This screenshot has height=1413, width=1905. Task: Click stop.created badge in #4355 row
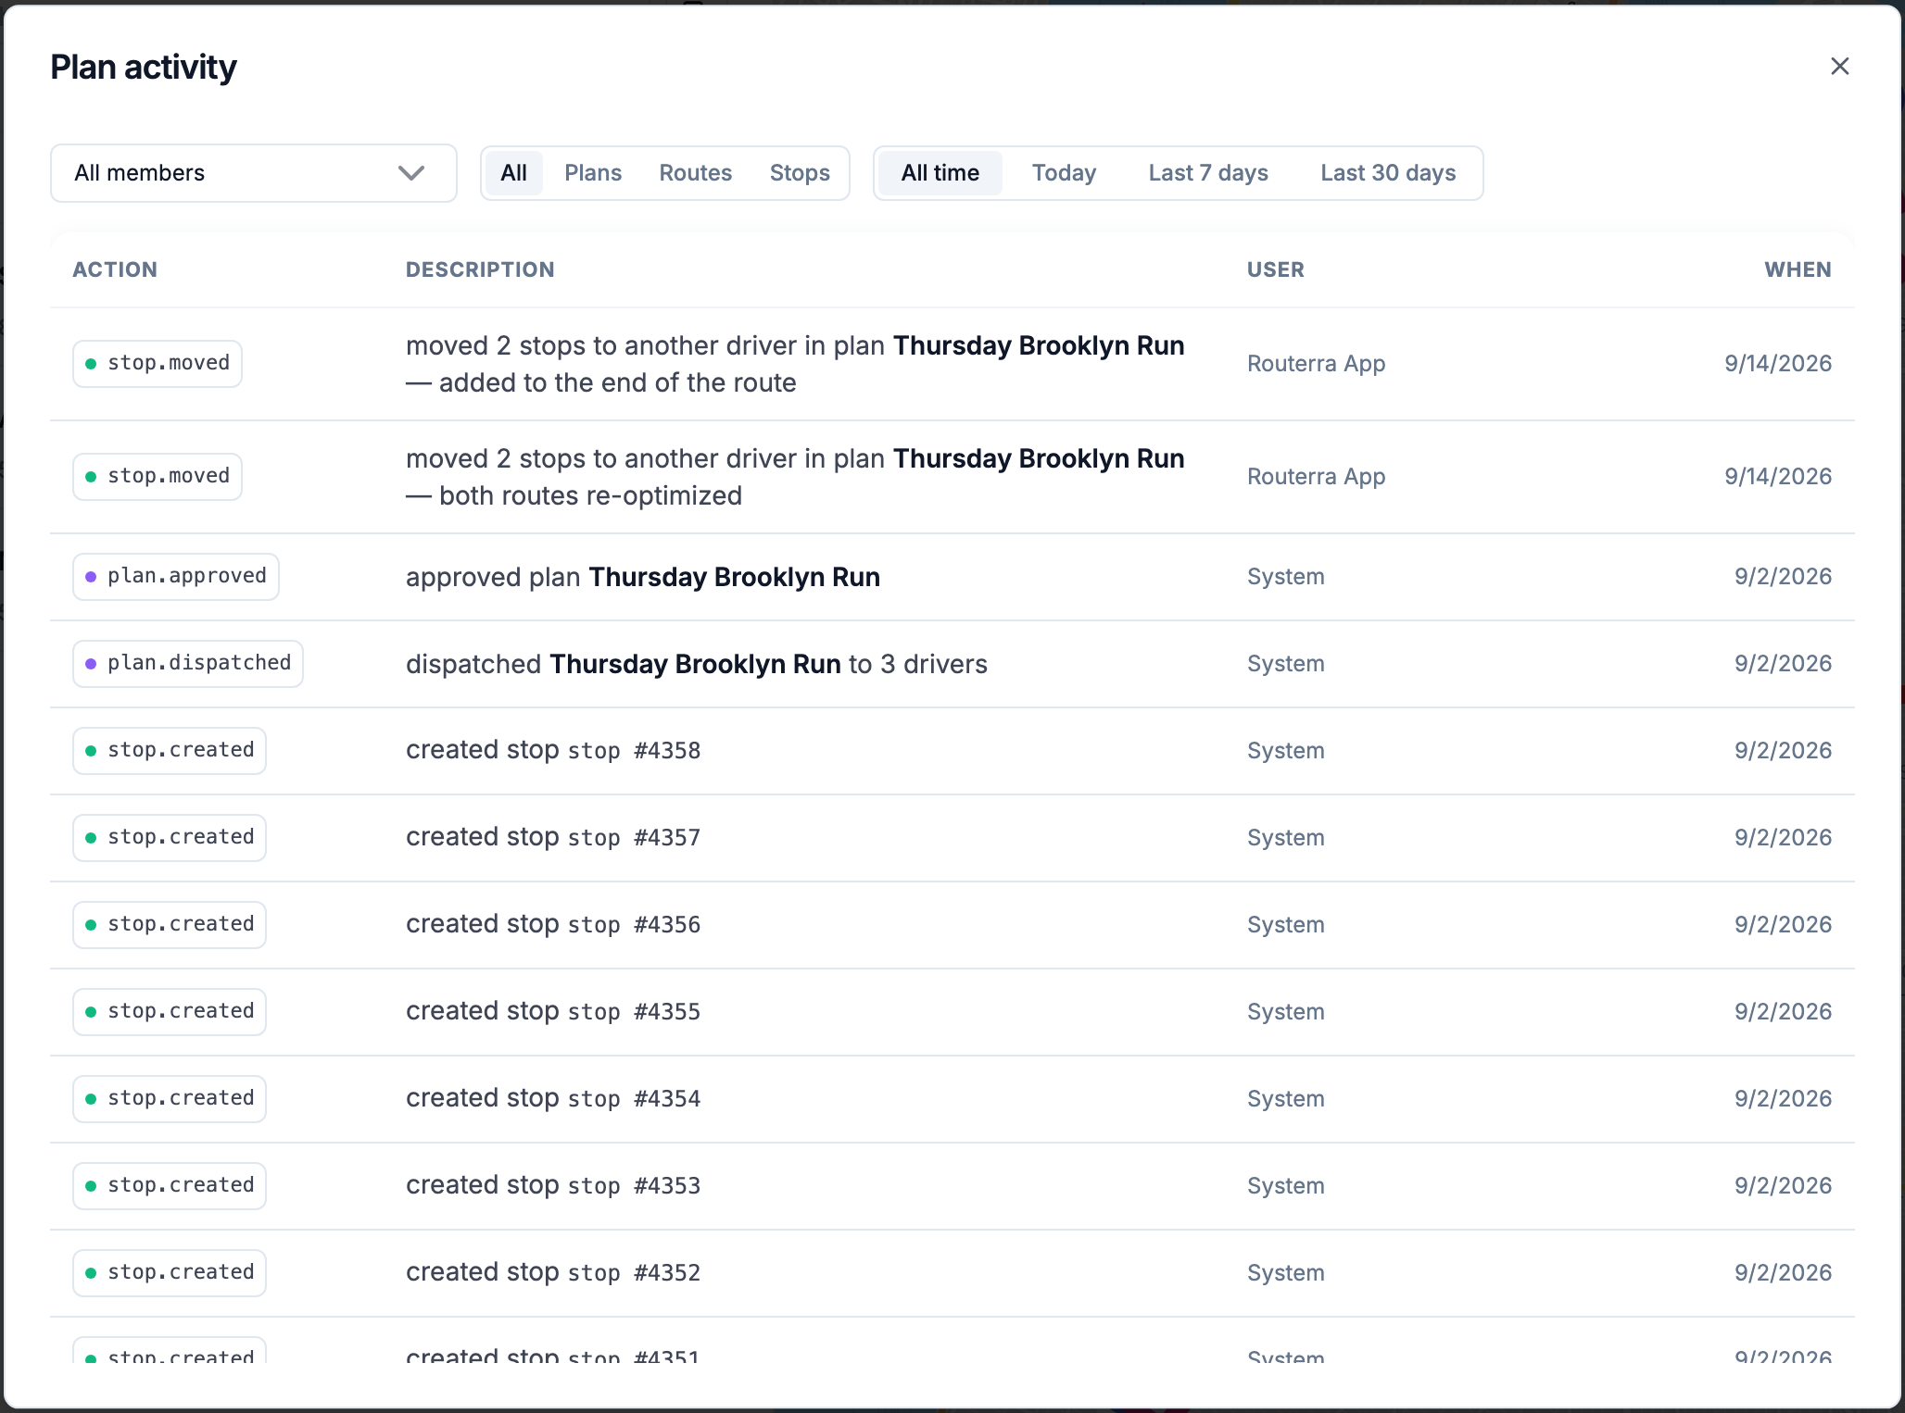(x=170, y=1012)
